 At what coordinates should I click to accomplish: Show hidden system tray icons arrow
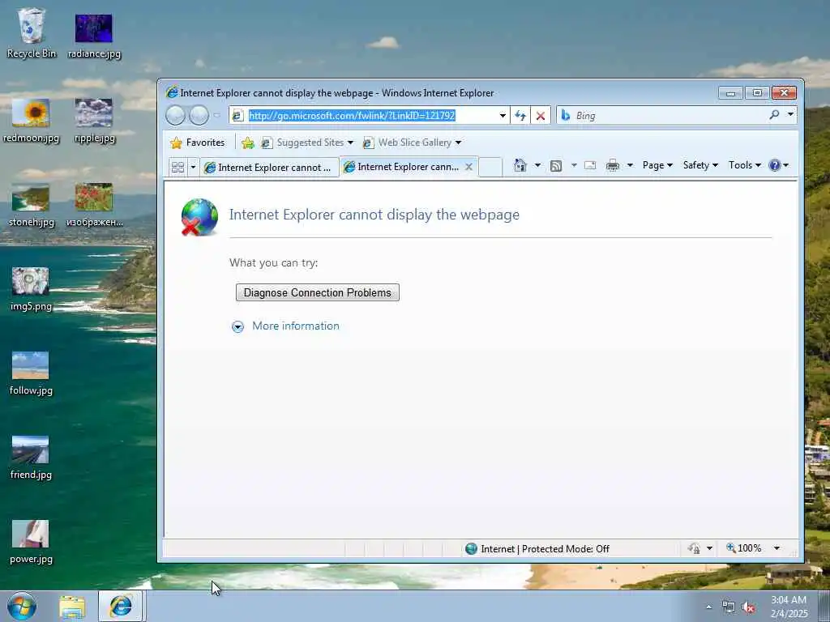pyautogui.click(x=708, y=607)
